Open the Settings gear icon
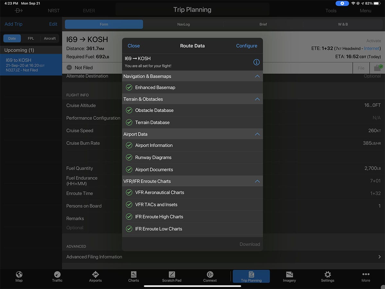This screenshot has height=289, width=385. [x=328, y=275]
